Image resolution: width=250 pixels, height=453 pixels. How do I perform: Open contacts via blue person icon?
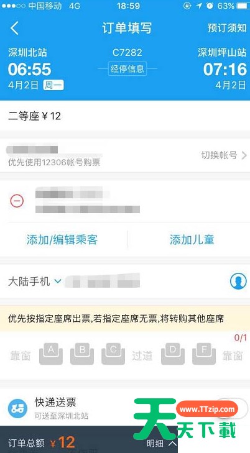tap(238, 281)
